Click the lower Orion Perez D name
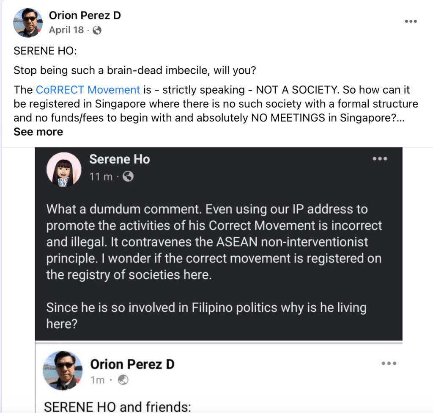433x413 pixels. click(x=132, y=364)
